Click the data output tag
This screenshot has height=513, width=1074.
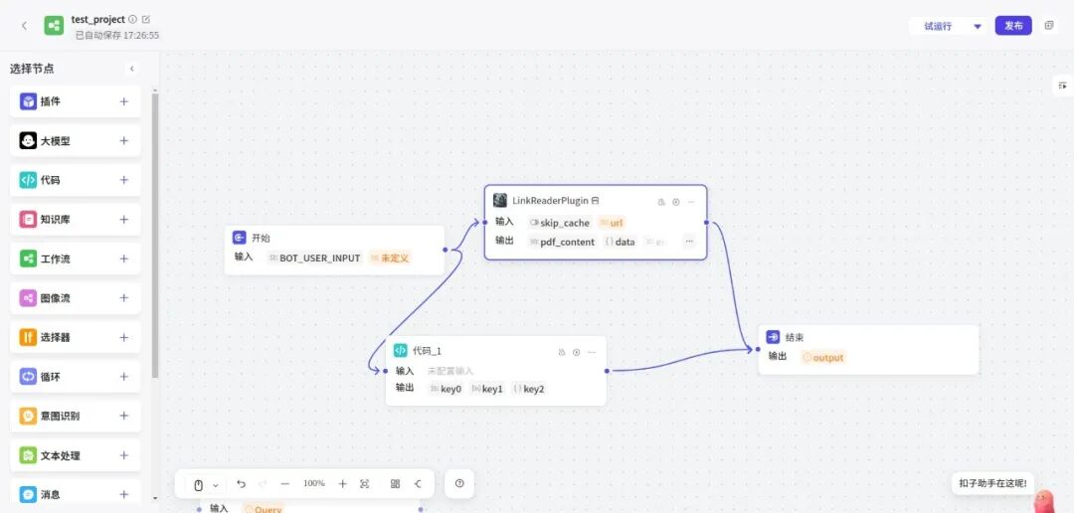[621, 242]
